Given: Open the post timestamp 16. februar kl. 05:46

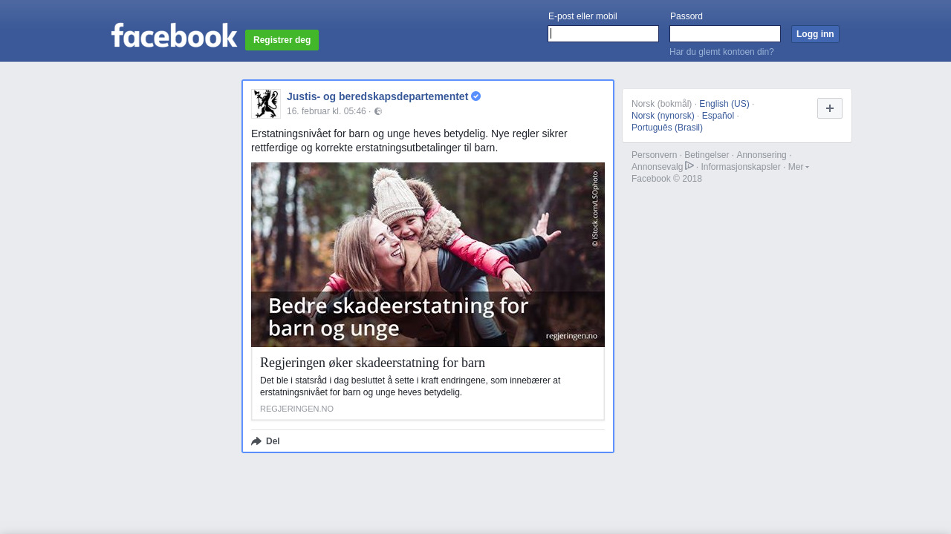Looking at the screenshot, I should [x=326, y=111].
